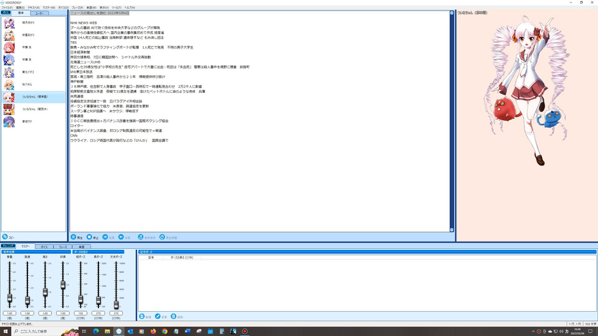Click the text editor scroll-up arrow
The height and width of the screenshot is (336, 598).
[x=452, y=13]
